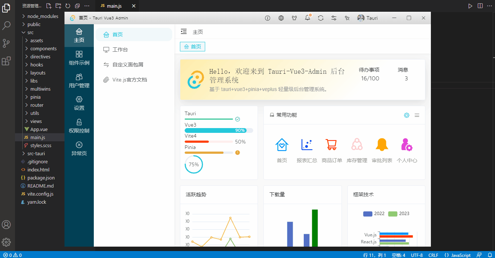This screenshot has width=495, height=258.
Task: Open 报表汇总 chart icon in 常用功能
Action: click(x=307, y=145)
